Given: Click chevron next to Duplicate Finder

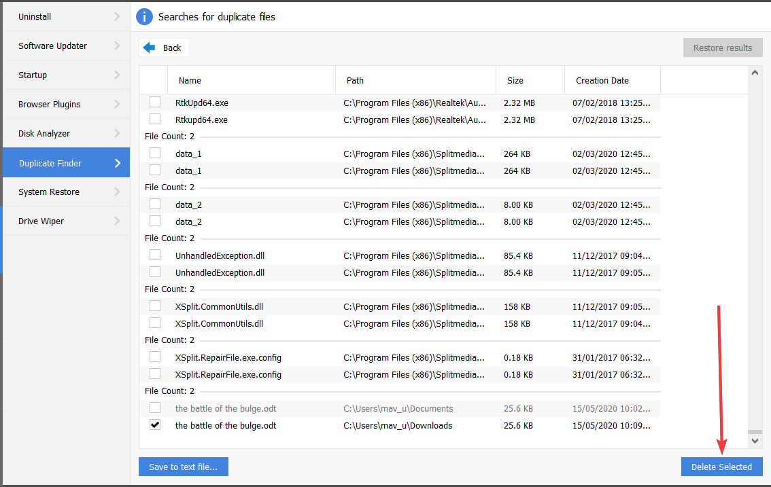Looking at the screenshot, I should point(118,163).
